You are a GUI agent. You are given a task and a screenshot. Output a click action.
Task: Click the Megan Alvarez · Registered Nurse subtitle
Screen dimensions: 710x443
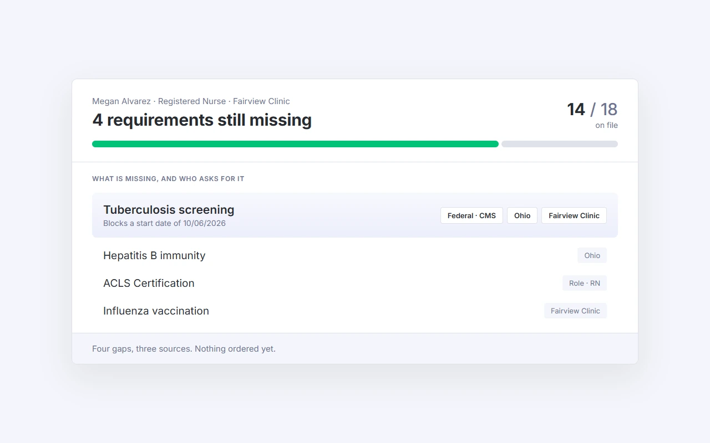coord(191,101)
